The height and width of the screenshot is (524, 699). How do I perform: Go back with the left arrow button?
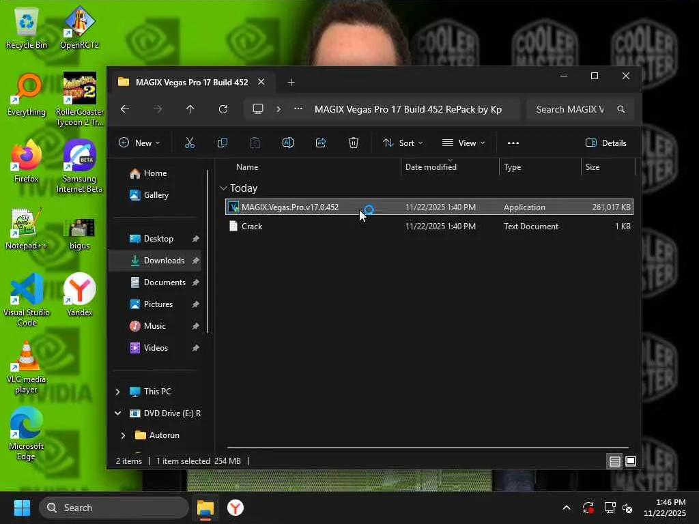pyautogui.click(x=126, y=109)
